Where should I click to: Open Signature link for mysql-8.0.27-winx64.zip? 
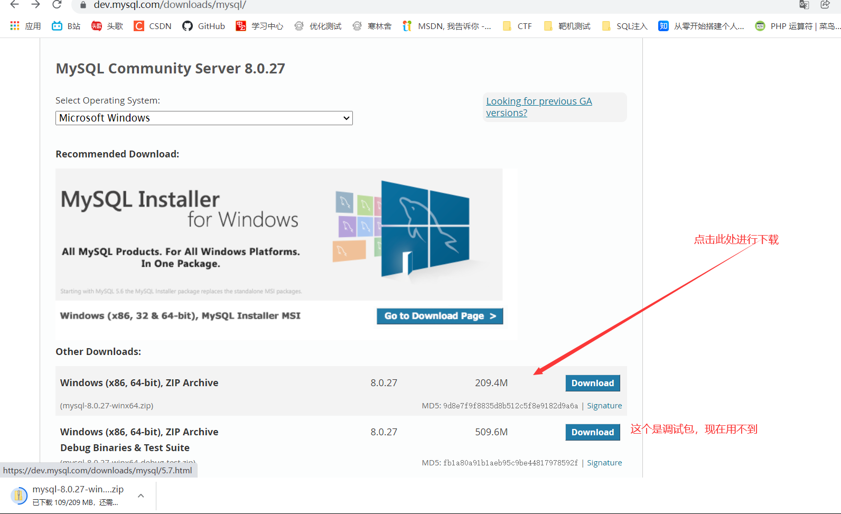604,406
